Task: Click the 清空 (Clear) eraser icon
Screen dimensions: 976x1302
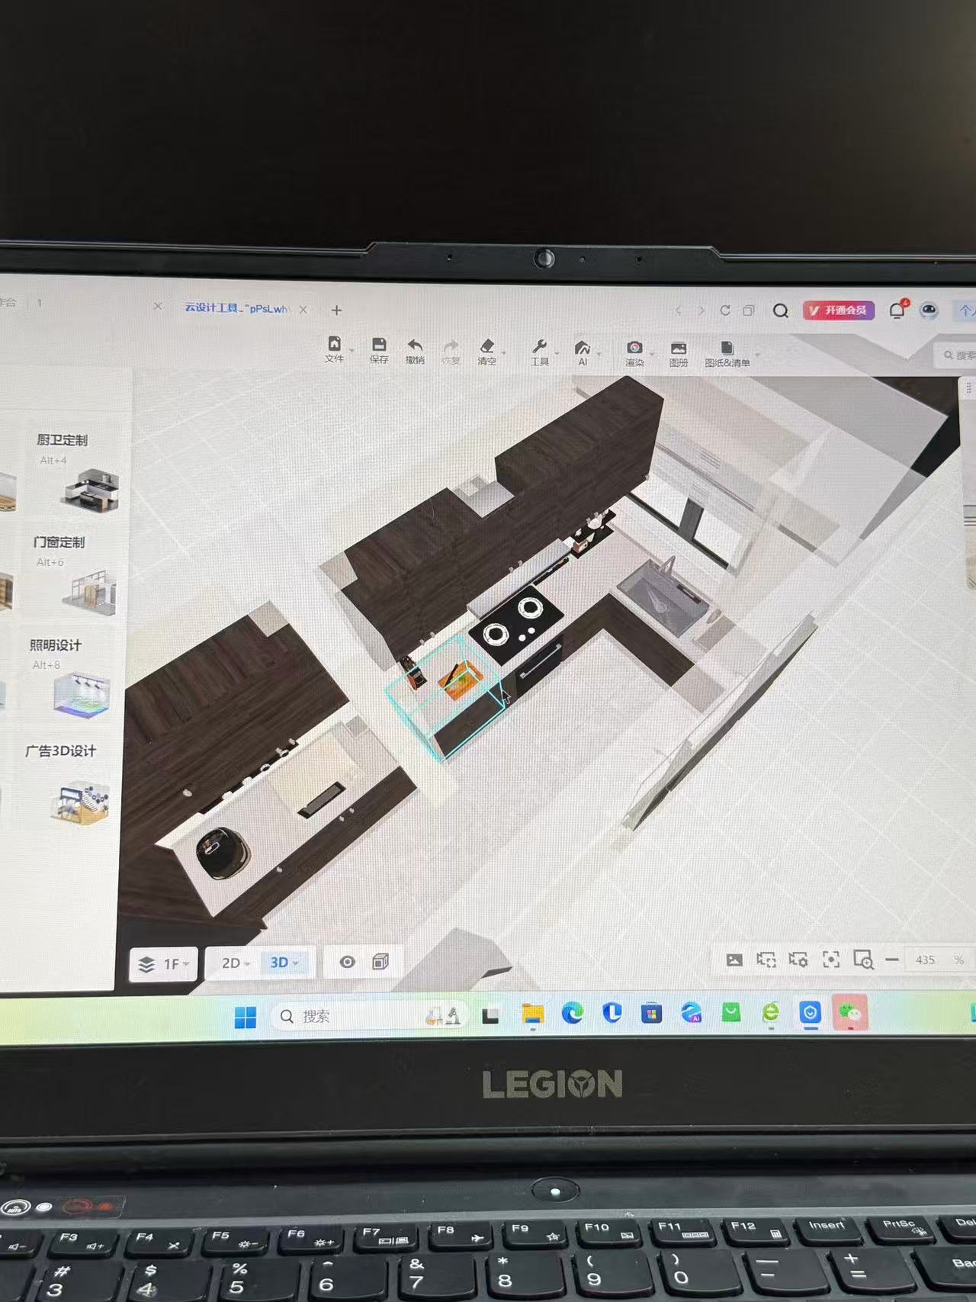Action: point(487,351)
